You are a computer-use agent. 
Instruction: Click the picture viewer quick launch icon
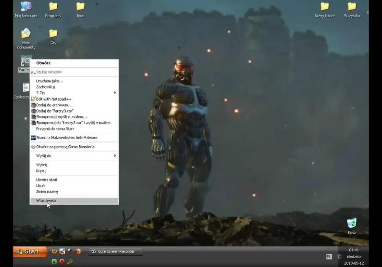(62, 251)
